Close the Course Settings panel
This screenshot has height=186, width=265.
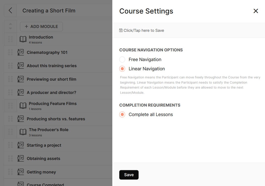256,11
